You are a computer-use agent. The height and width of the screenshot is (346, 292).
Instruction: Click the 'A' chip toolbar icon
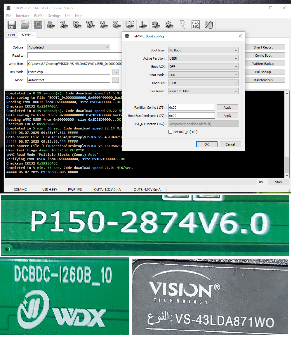coord(51,25)
